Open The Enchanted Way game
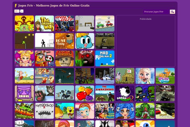 44,23
